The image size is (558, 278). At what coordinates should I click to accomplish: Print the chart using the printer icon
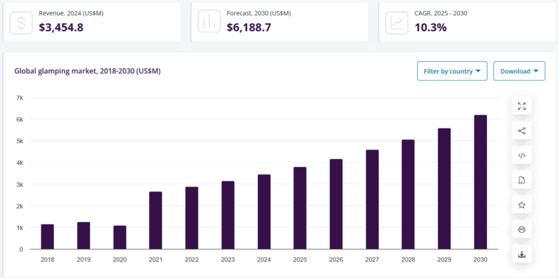522,229
